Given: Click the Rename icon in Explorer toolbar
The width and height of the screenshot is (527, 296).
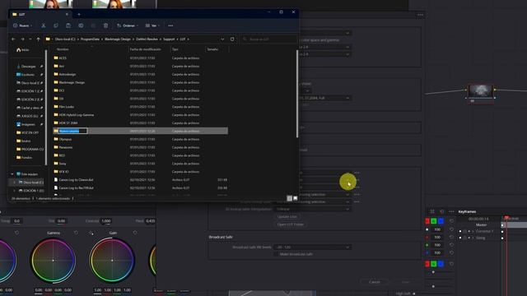Looking at the screenshot, I should [x=81, y=25].
